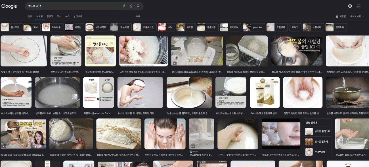Click the Google logo

(9, 6)
